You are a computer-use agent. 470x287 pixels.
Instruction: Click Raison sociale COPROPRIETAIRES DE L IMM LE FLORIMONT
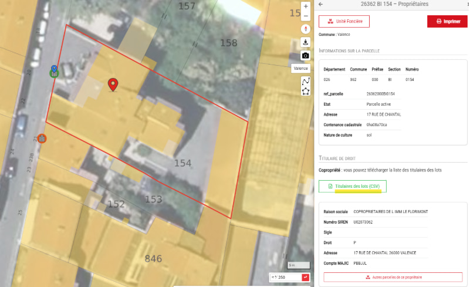[x=391, y=212]
